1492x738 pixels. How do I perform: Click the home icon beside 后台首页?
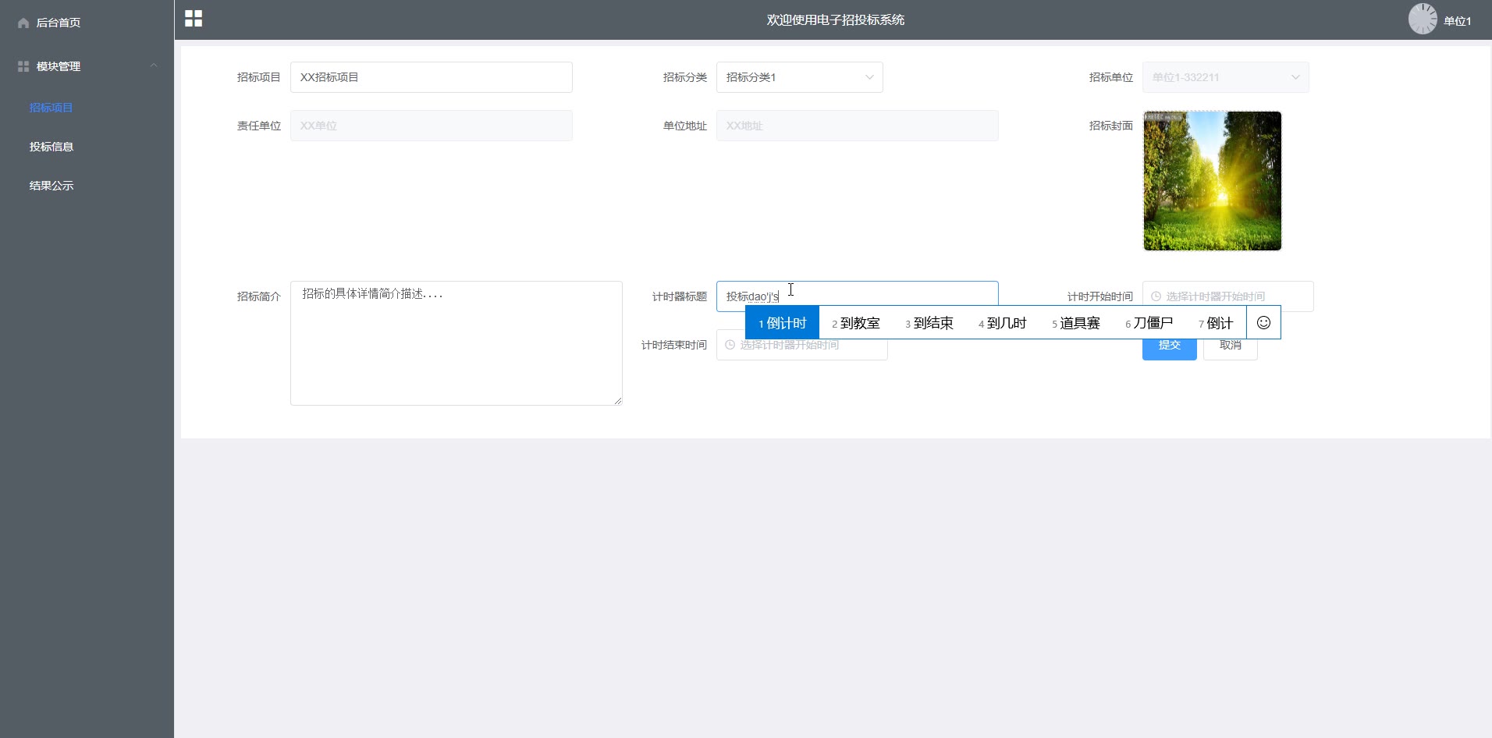coord(23,23)
